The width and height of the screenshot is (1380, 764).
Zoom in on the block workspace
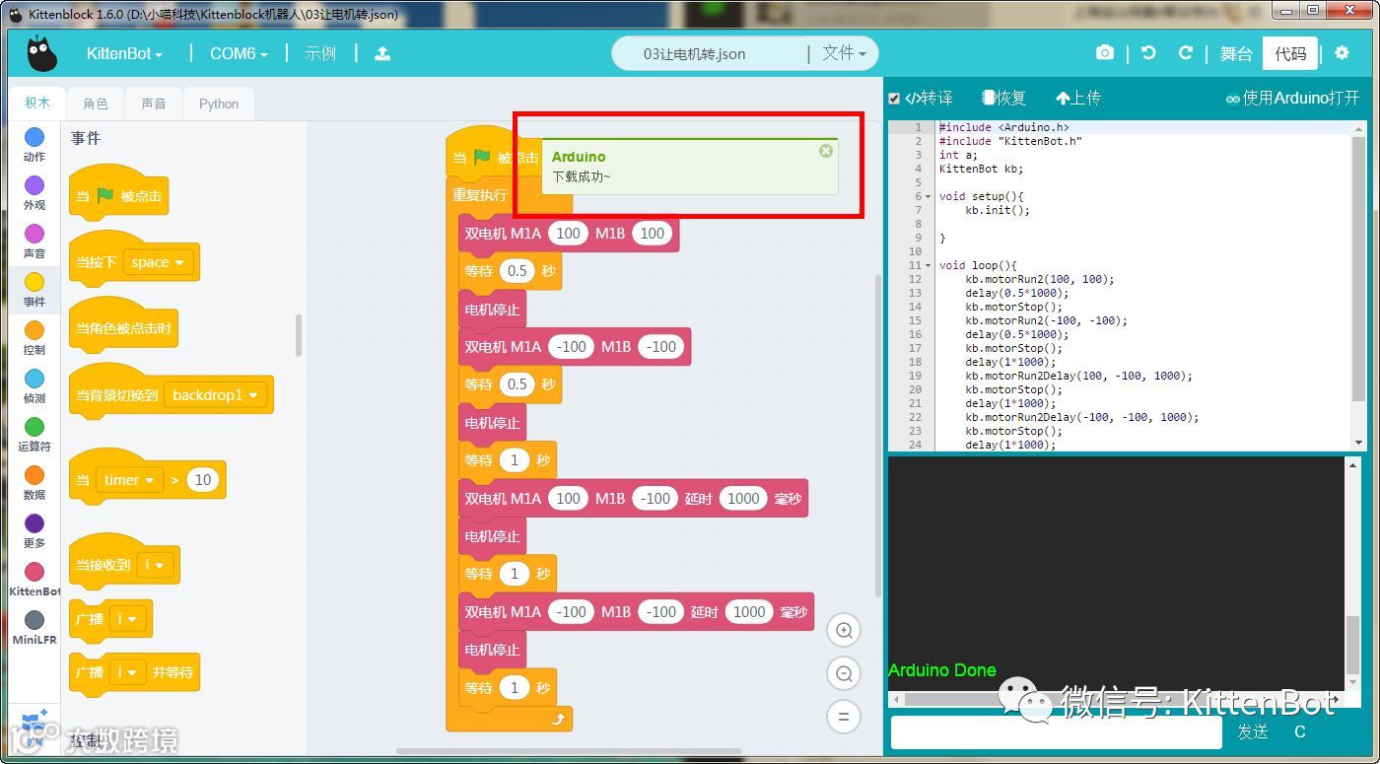coord(844,630)
